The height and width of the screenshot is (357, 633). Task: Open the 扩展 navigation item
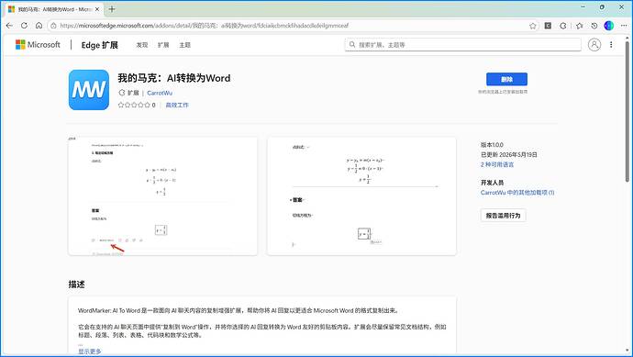point(163,45)
